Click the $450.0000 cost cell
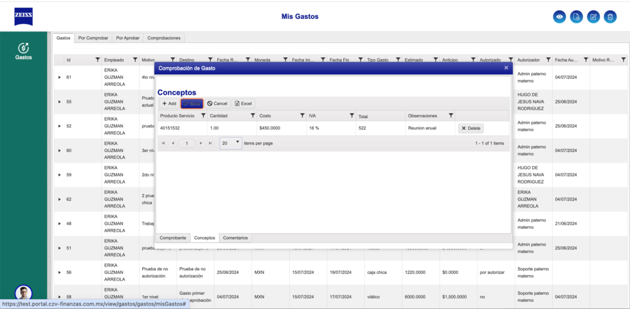 pyautogui.click(x=282, y=128)
